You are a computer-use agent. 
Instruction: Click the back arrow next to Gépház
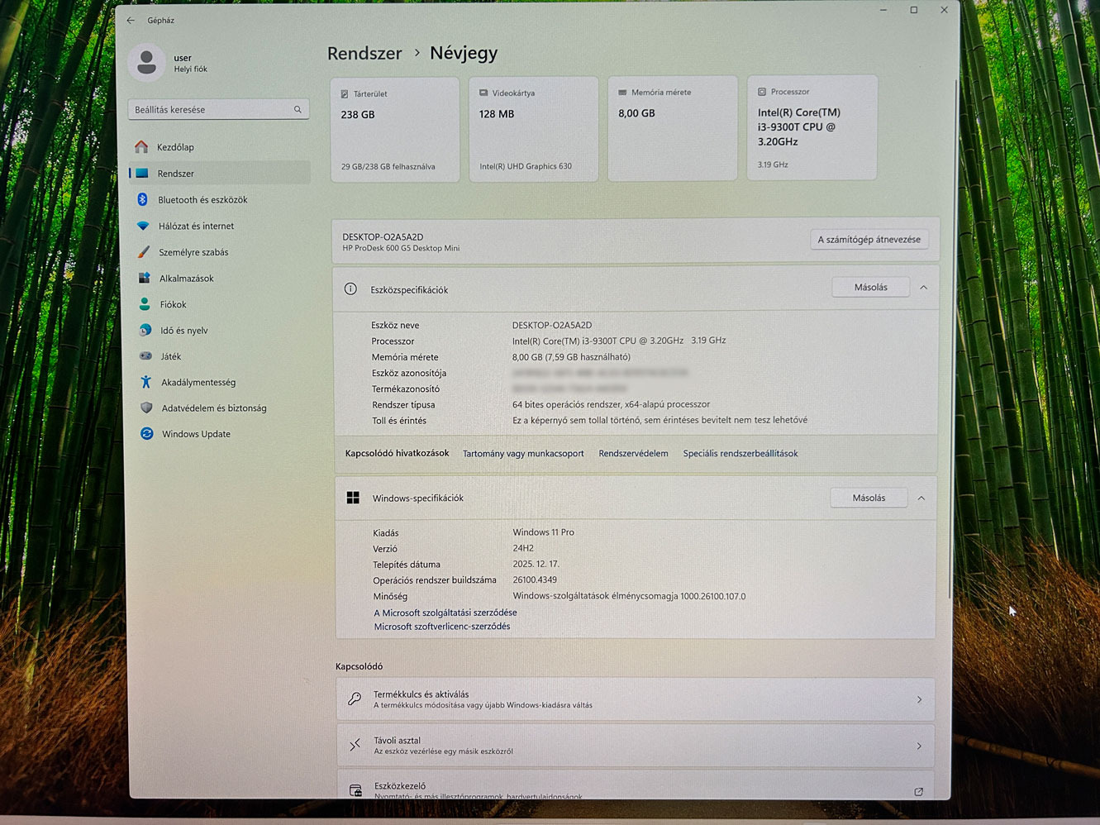point(131,20)
